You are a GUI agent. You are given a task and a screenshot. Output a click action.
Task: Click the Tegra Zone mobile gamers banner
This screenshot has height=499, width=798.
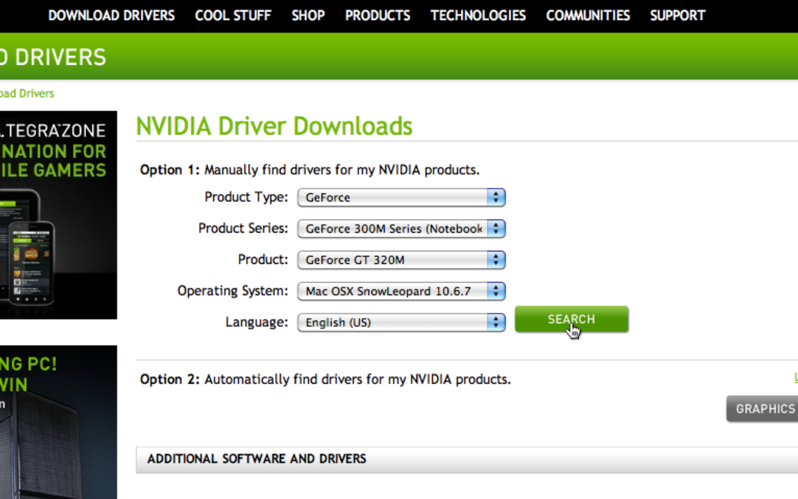(59, 215)
